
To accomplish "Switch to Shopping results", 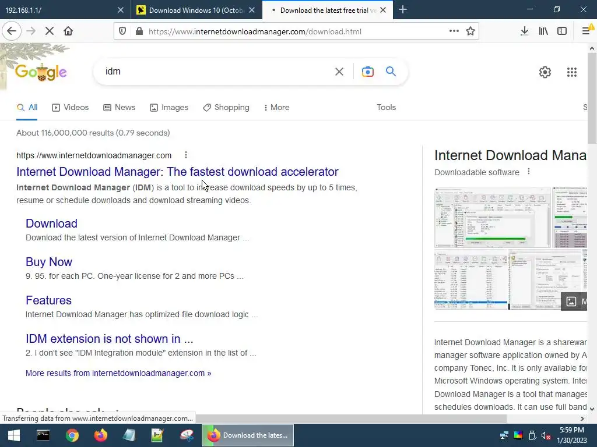I will (x=226, y=108).
